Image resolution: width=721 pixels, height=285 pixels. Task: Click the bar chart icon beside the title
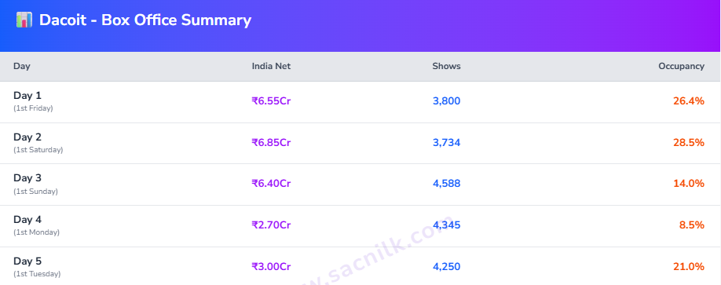(x=24, y=20)
